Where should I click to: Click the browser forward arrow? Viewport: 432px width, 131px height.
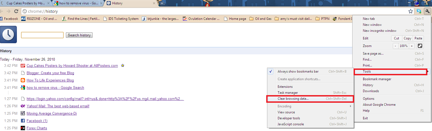tap(9, 11)
